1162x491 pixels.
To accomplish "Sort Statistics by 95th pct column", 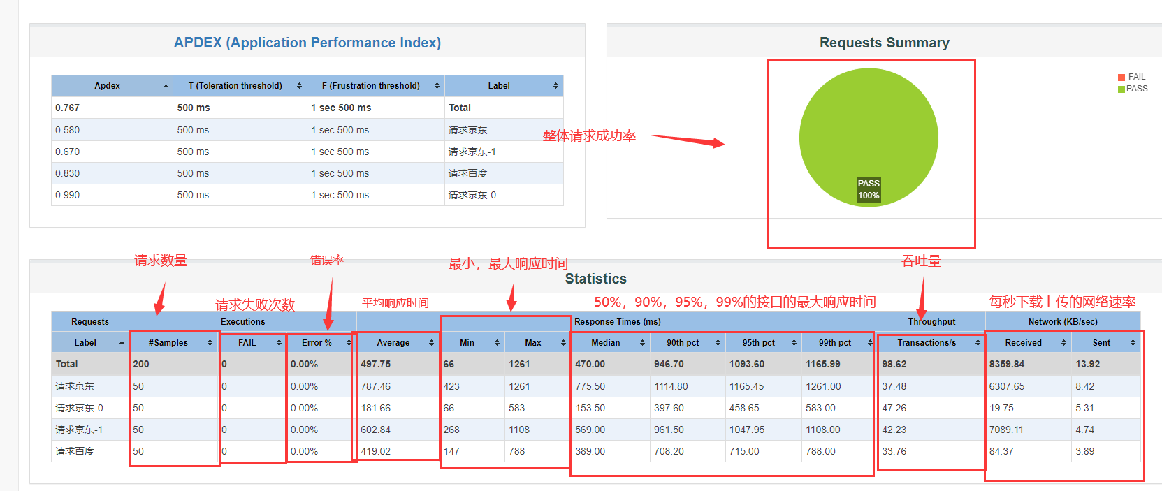I will point(764,343).
